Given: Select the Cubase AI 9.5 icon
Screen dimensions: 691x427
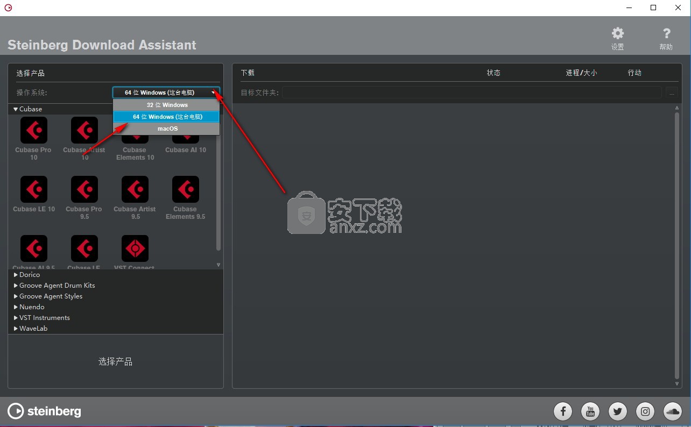Looking at the screenshot, I should coord(33,248).
